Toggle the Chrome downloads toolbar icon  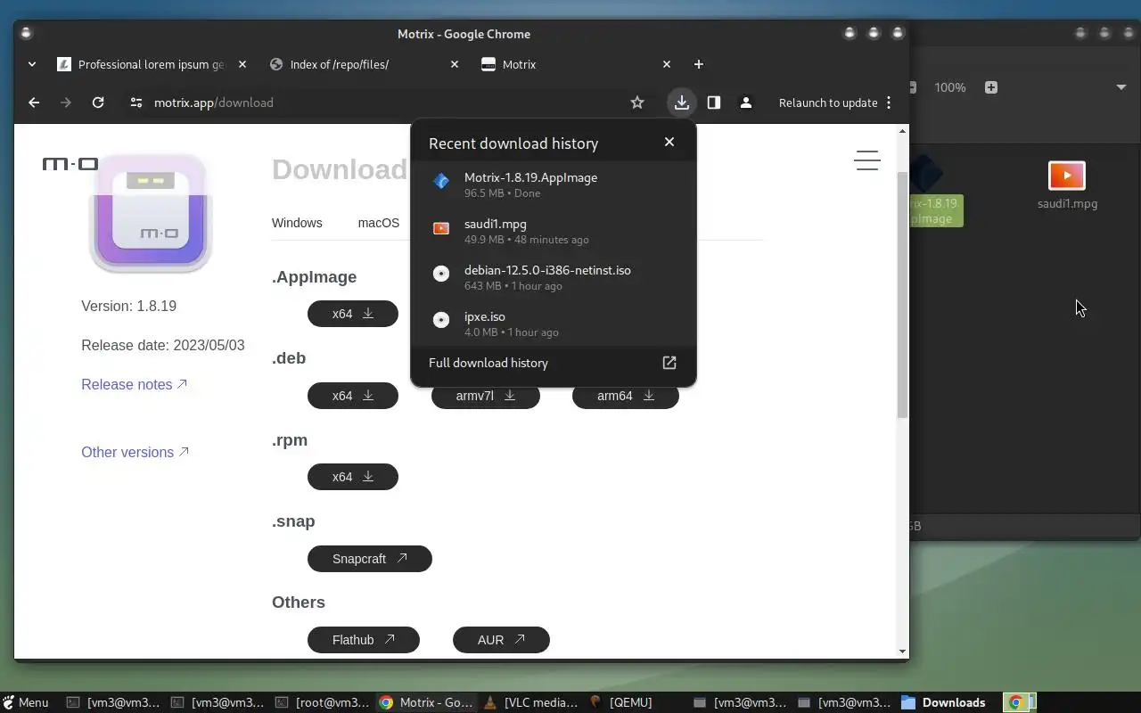click(x=682, y=102)
